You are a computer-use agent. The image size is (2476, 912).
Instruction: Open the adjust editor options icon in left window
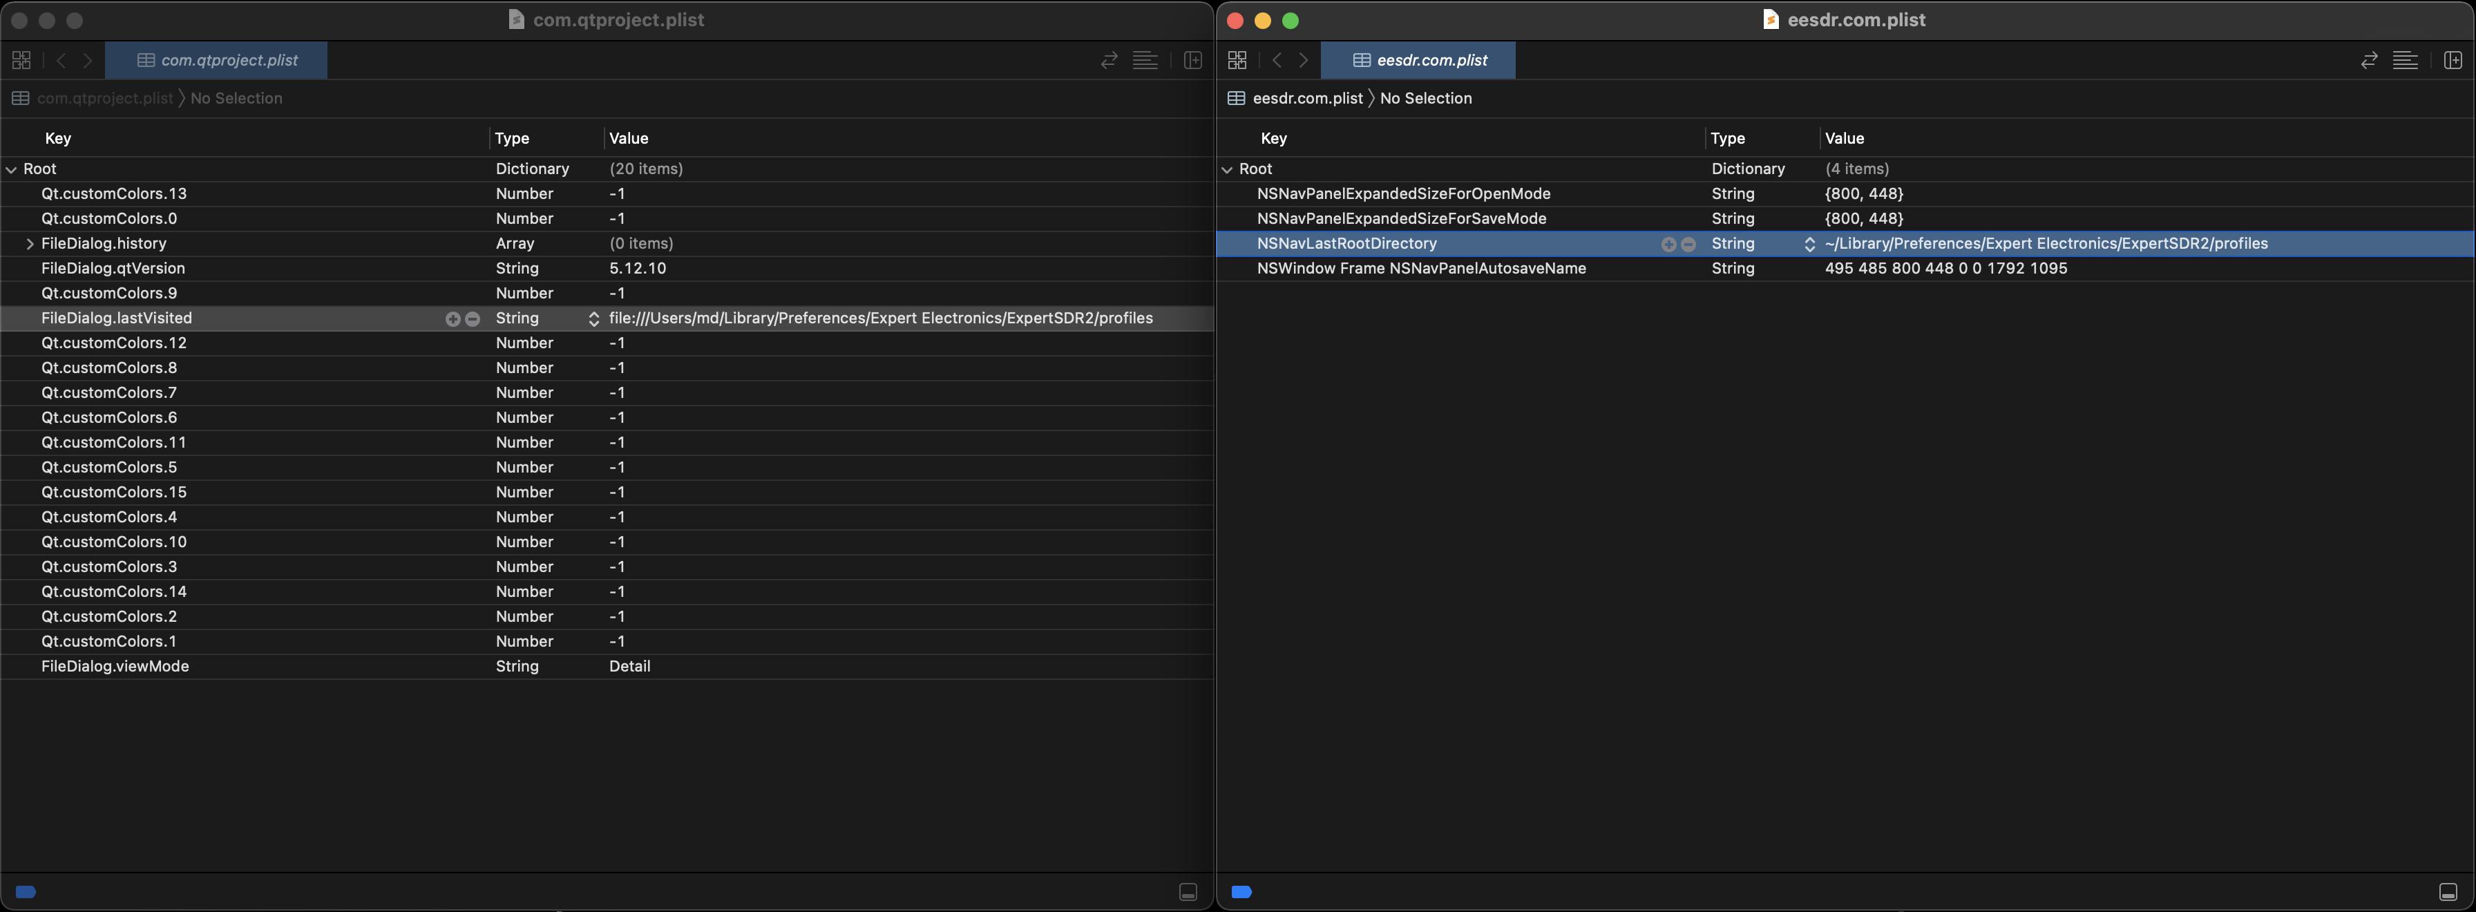(x=1145, y=59)
